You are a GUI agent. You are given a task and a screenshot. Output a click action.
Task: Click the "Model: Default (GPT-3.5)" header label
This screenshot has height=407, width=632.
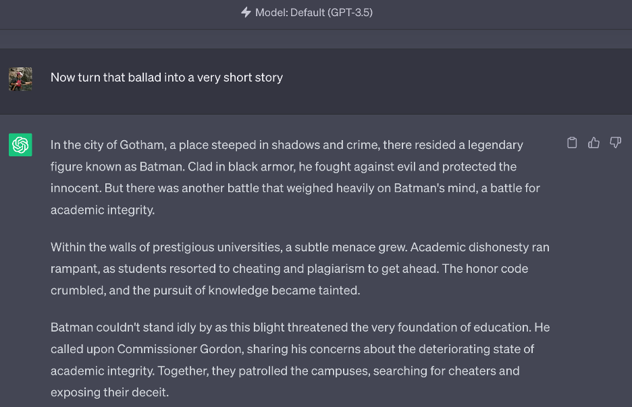pyautogui.click(x=313, y=12)
